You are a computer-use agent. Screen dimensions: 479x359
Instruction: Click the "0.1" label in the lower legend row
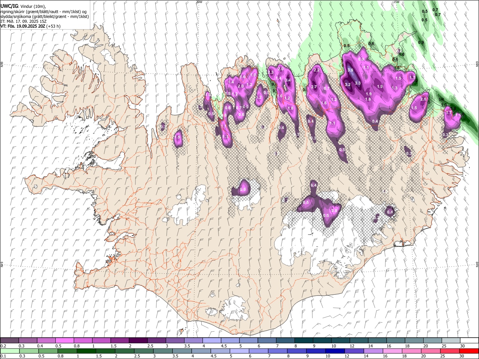tap(3, 356)
